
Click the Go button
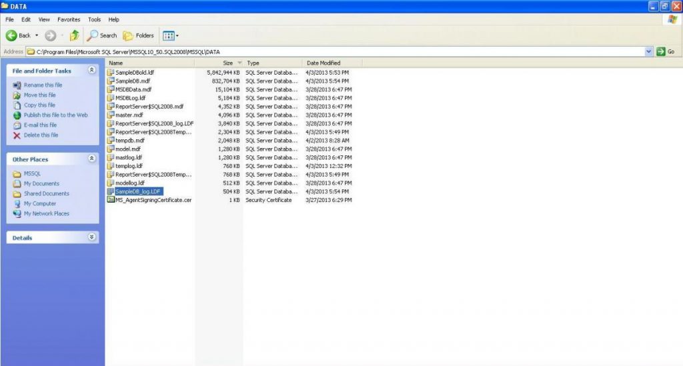point(666,52)
